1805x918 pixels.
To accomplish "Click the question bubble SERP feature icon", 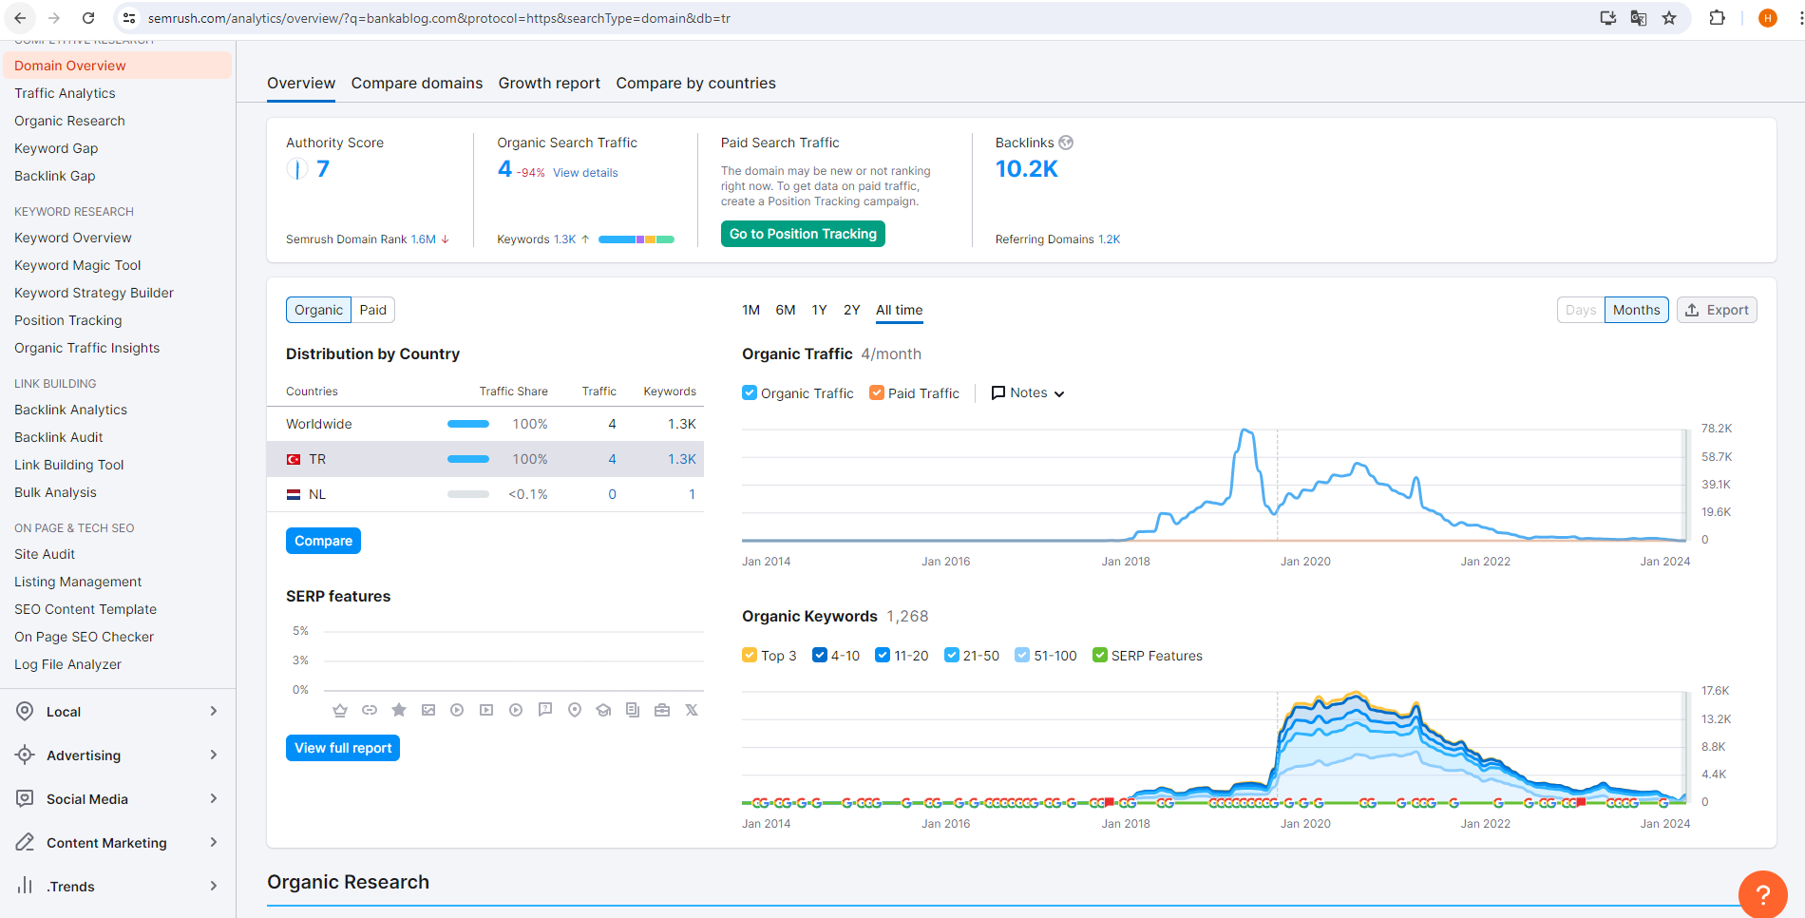I will 545,710.
